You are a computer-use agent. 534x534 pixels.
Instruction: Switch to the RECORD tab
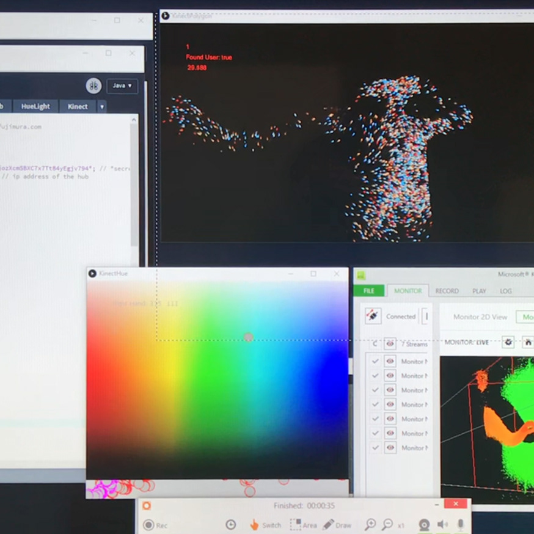[447, 291]
